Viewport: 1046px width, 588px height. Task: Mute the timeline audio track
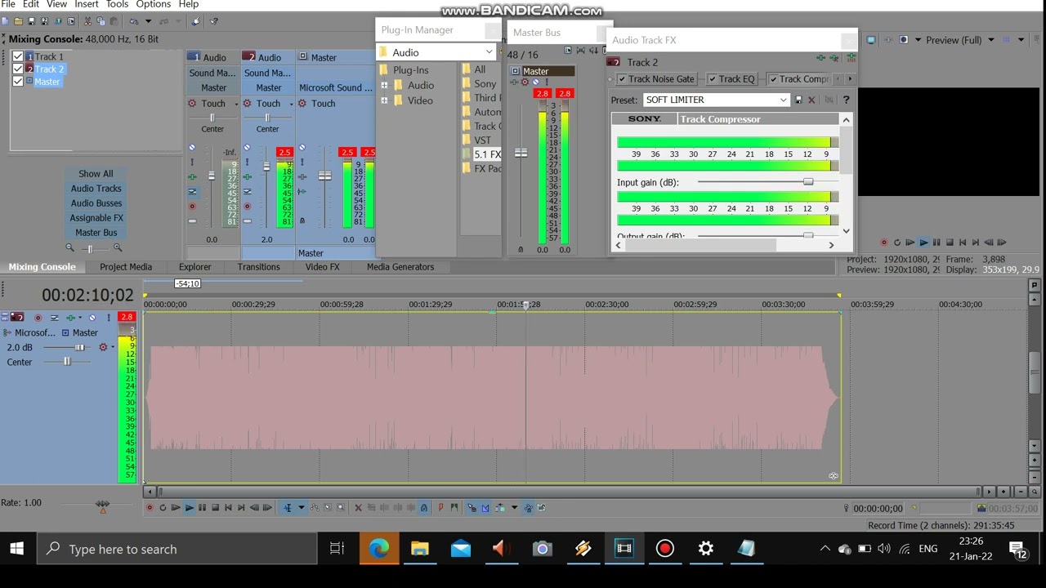pyautogui.click(x=92, y=318)
